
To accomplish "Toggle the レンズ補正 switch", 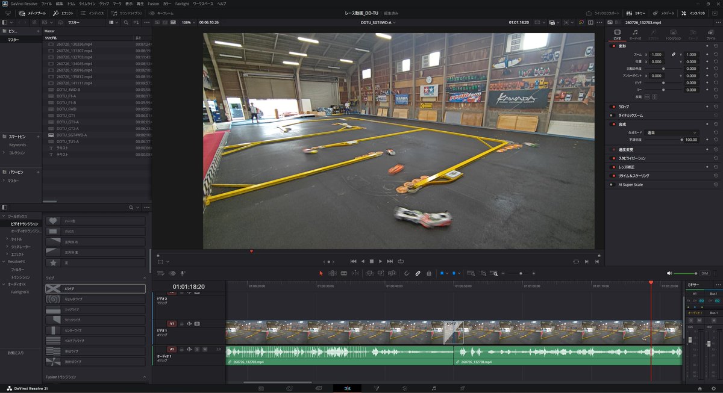I will point(612,167).
